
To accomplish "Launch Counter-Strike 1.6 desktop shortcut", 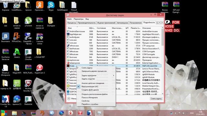I will point(5,101).
